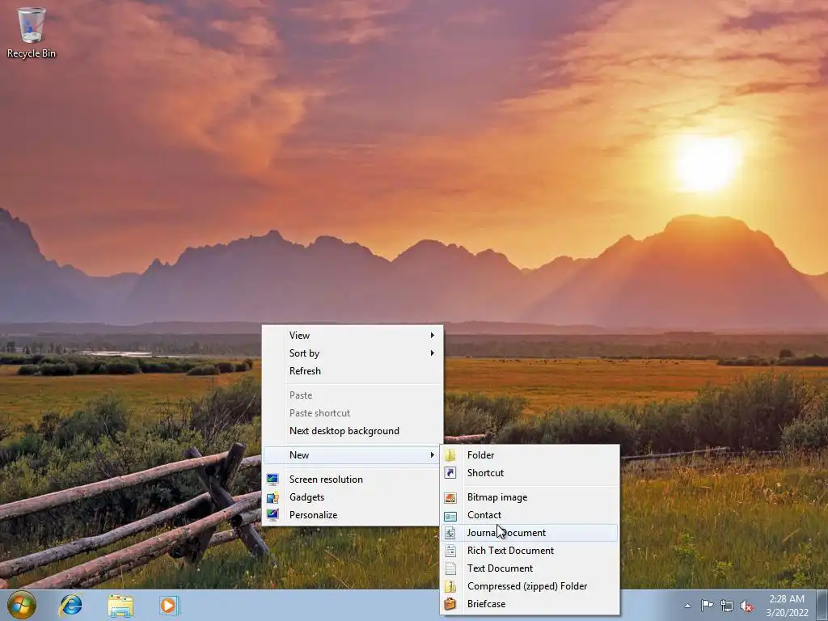Click the Rich Text Document icon

(x=450, y=551)
